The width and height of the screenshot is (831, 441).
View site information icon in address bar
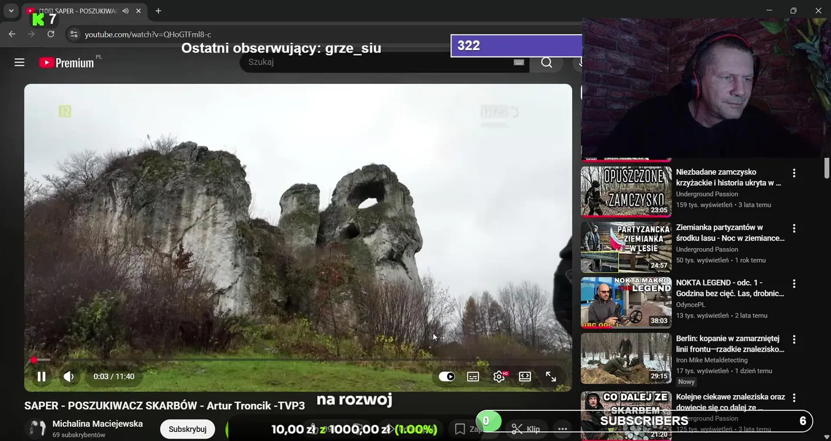[x=74, y=34]
